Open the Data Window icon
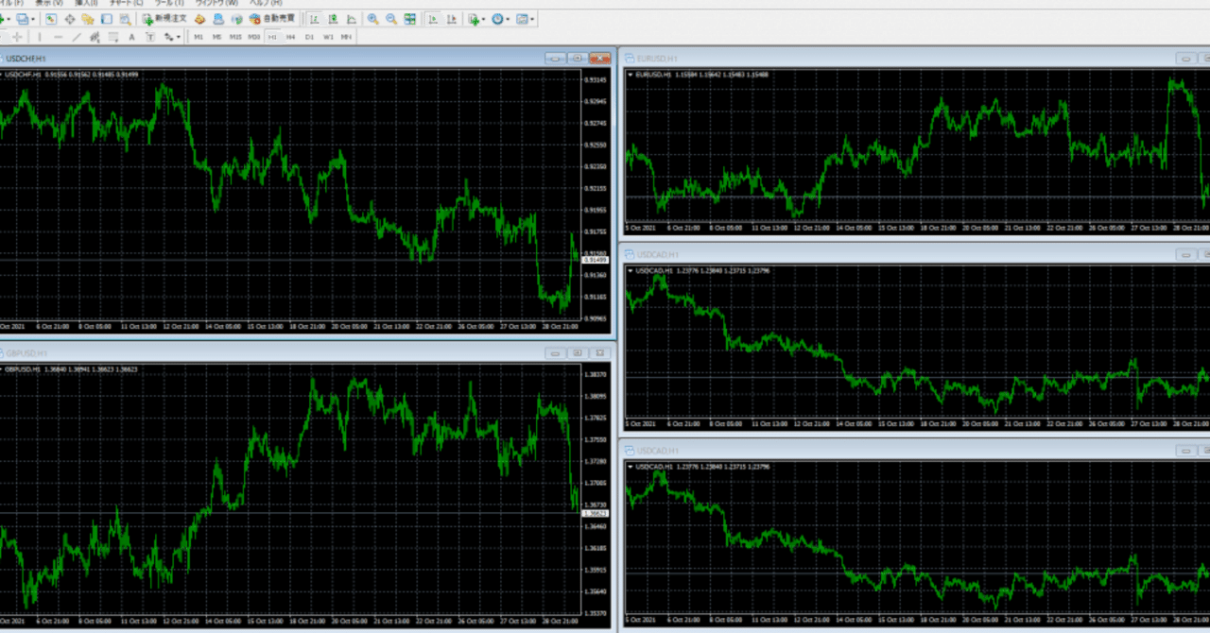Viewport: 1210px width, 633px height. (x=70, y=19)
